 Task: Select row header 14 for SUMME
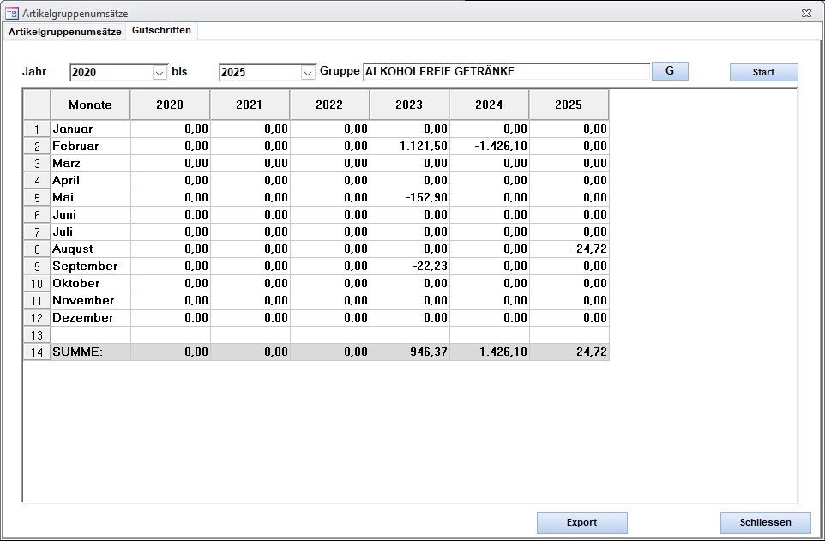(x=37, y=352)
